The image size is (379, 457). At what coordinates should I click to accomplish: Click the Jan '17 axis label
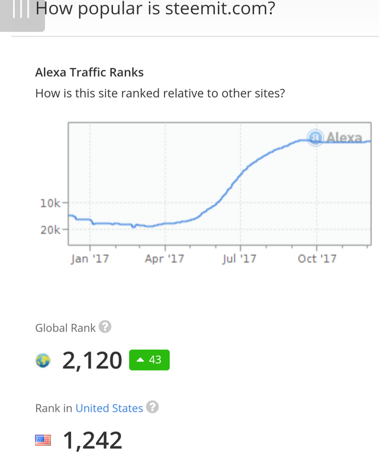click(x=89, y=259)
